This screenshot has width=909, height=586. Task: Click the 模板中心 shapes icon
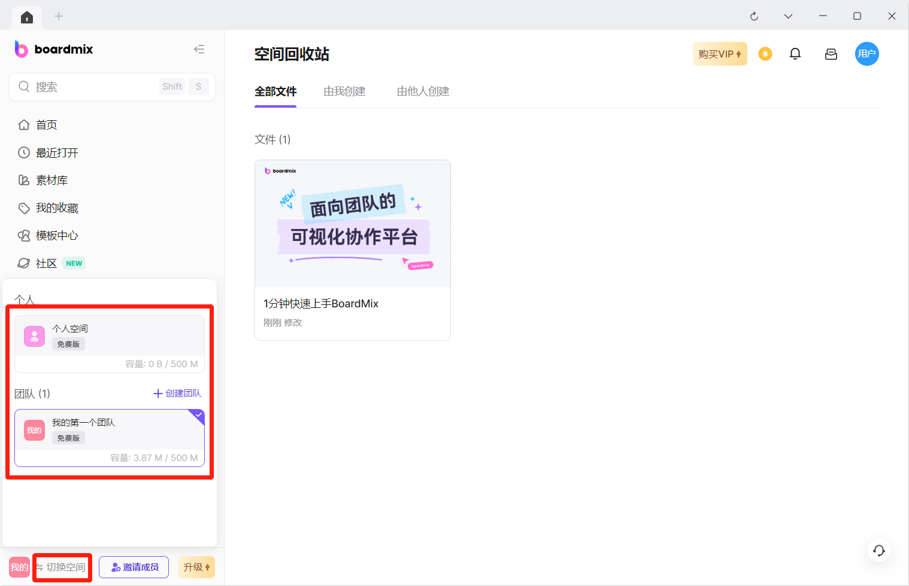(x=24, y=236)
